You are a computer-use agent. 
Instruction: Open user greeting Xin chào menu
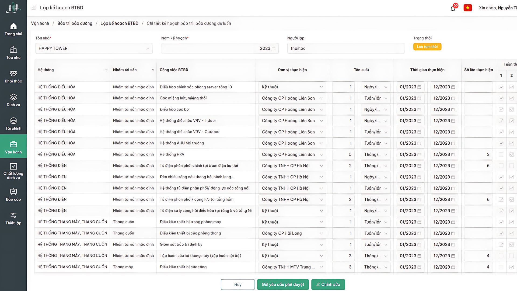498,8
